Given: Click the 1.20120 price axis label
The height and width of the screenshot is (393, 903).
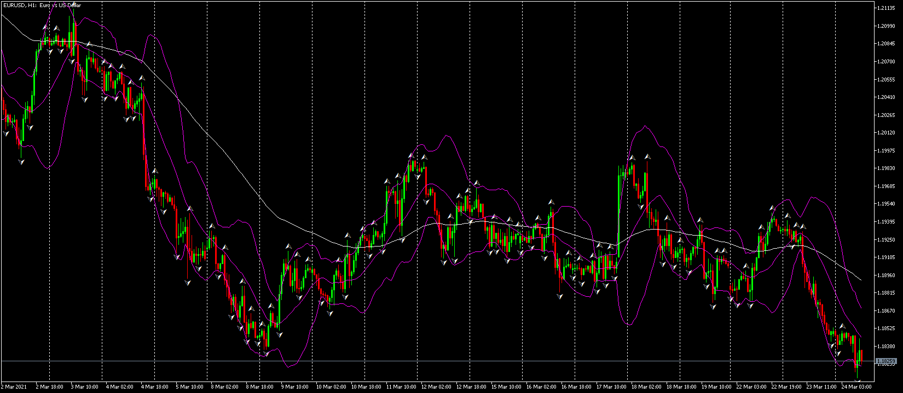Looking at the screenshot, I should pyautogui.click(x=886, y=133).
